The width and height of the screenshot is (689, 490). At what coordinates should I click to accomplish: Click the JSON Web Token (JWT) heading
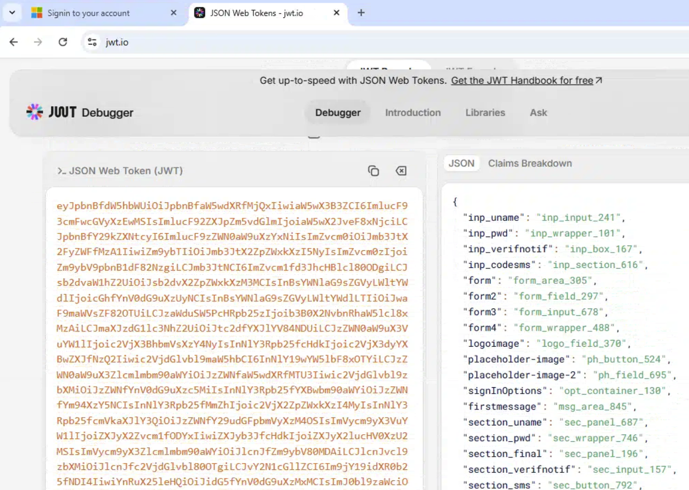pyautogui.click(x=125, y=171)
